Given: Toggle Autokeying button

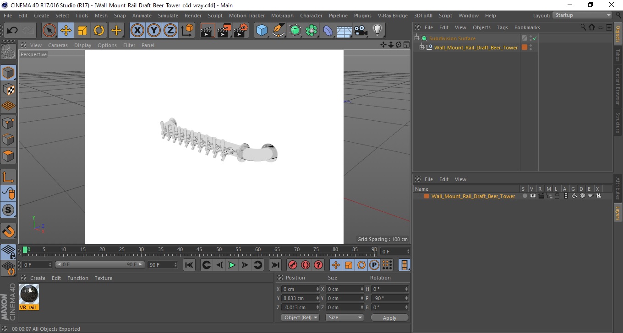Looking at the screenshot, I should (305, 265).
